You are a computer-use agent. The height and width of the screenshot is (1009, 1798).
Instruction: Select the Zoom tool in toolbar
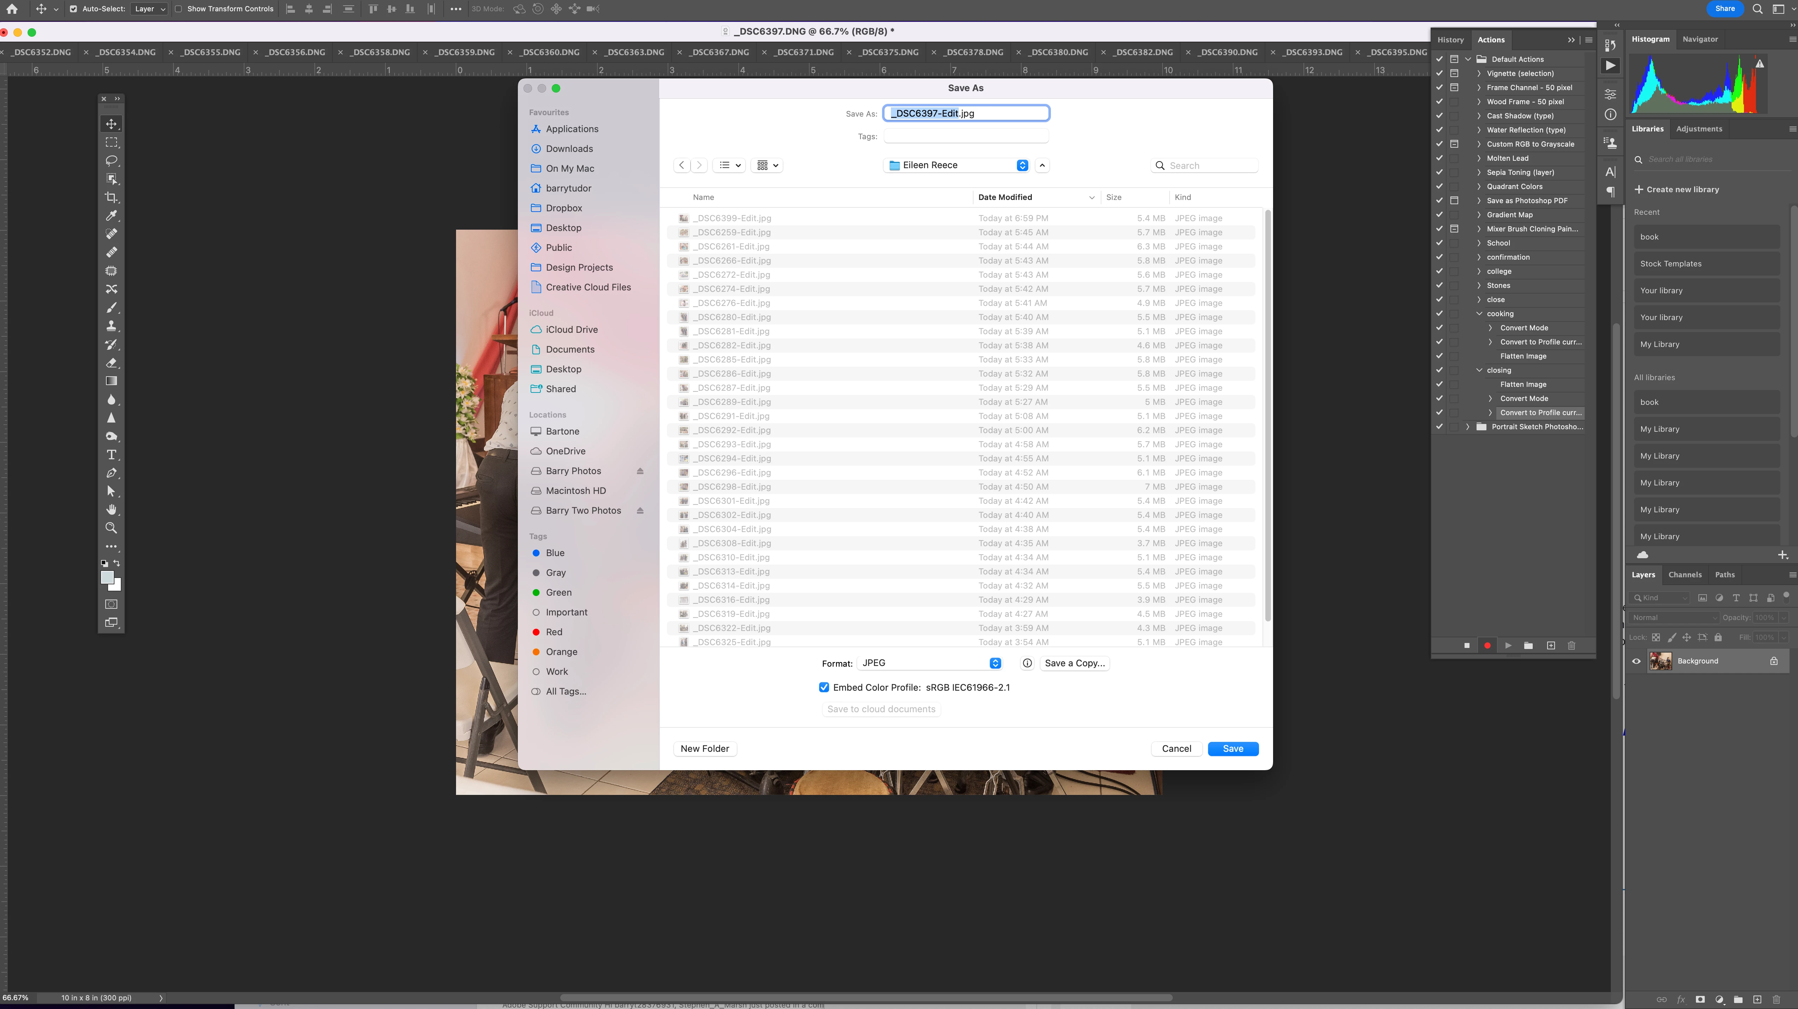click(111, 528)
